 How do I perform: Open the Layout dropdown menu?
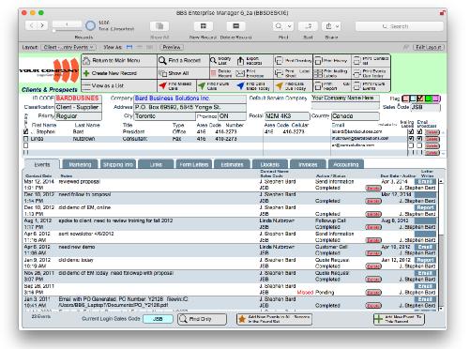tap(68, 47)
